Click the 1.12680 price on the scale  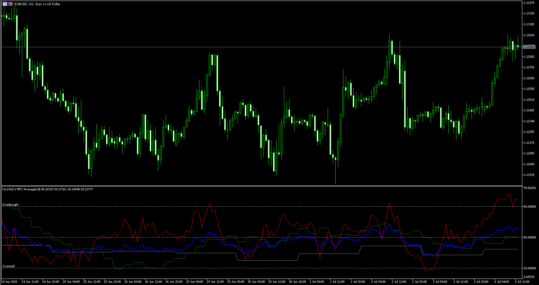(x=529, y=78)
